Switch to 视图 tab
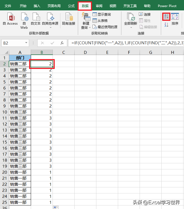184x209 pixels. click(x=113, y=6)
